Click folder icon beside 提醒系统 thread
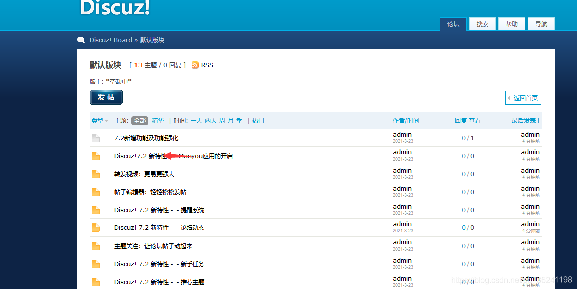577x289 pixels. [96, 210]
